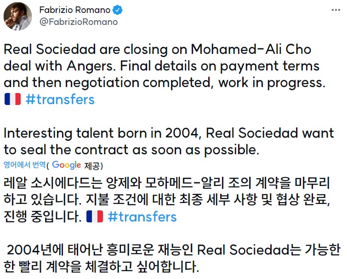The height and width of the screenshot is (279, 347).
Task: Click the blue verified badge beside Fabrizio Romano
Action: pyautogui.click(x=118, y=10)
